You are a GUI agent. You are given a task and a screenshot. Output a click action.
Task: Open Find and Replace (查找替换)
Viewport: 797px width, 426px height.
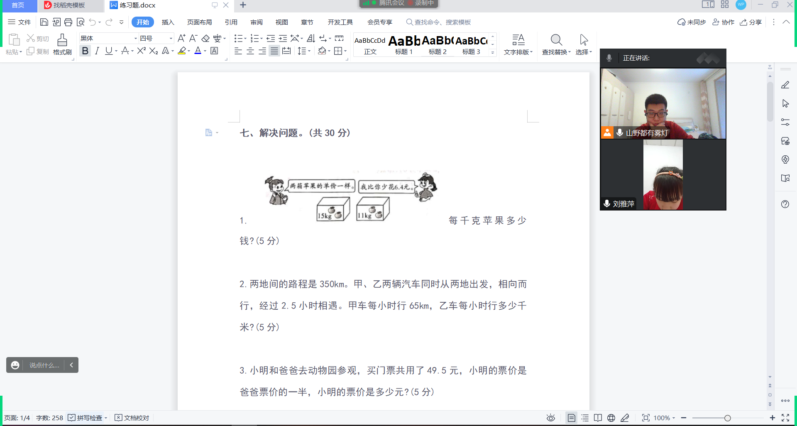click(x=556, y=44)
